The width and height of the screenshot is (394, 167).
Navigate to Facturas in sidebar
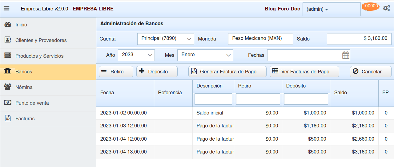click(x=25, y=119)
